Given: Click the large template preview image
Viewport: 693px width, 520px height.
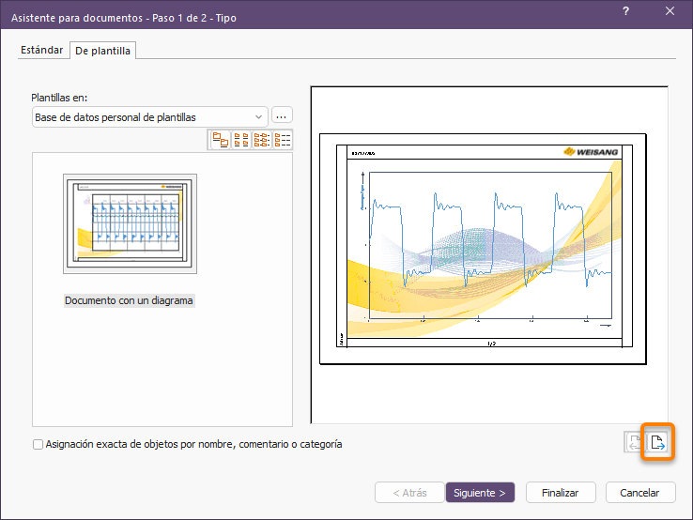Looking at the screenshot, I should tap(483, 249).
